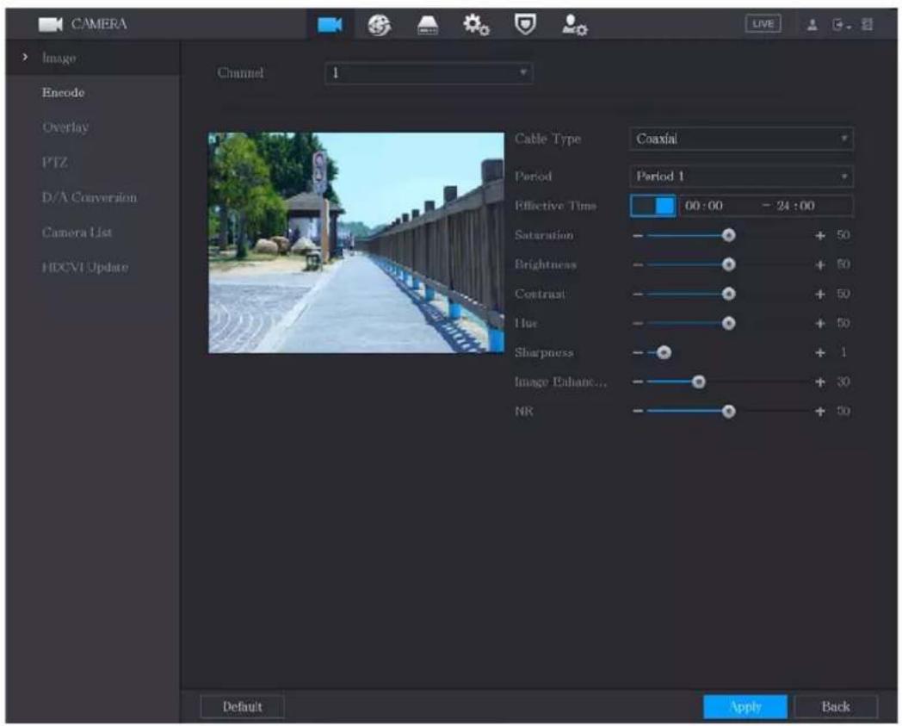
Task: Select Encode in the sidebar
Action: [x=64, y=93]
